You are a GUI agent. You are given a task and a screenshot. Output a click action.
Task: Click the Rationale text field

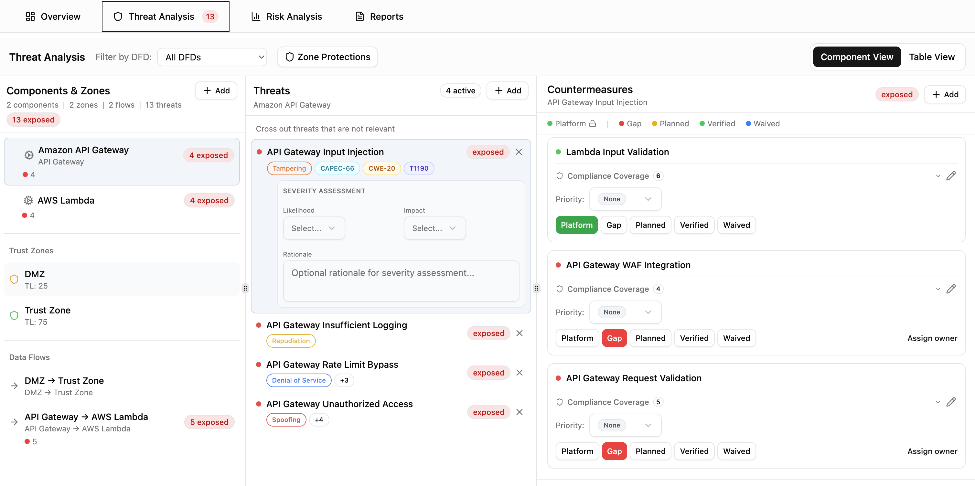click(401, 281)
